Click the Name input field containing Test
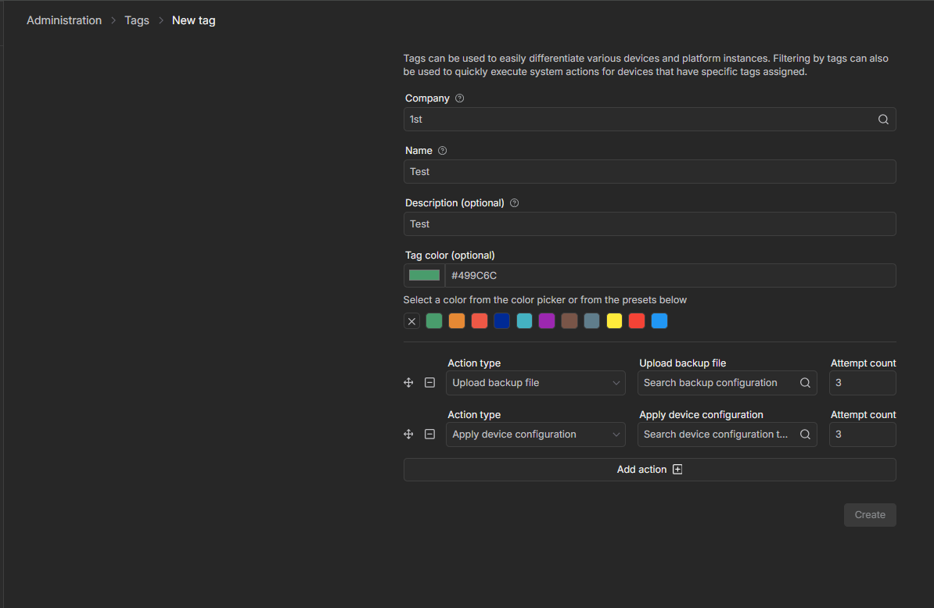The height and width of the screenshot is (608, 934). pos(649,172)
